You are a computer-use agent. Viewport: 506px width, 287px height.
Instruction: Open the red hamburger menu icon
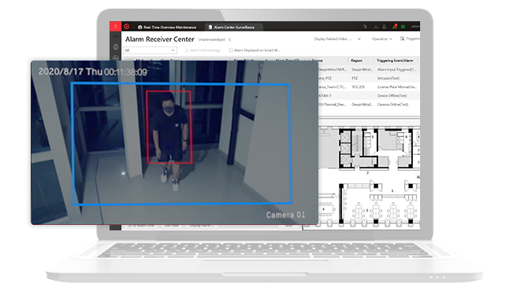point(115,27)
